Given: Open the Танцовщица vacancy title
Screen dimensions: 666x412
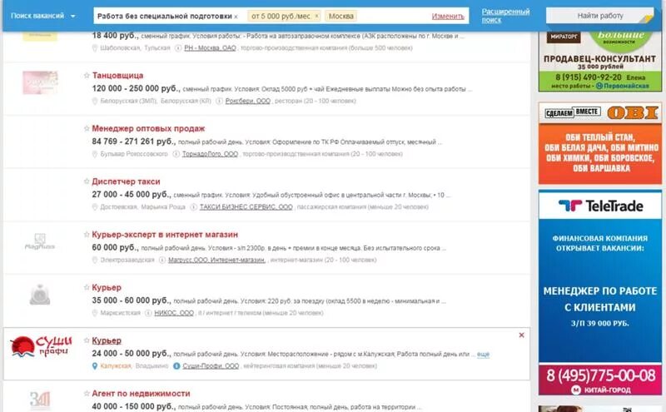Looking at the screenshot, I should 117,76.
